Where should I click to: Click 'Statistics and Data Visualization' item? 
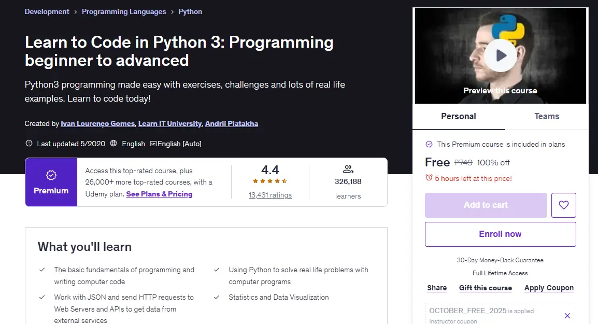278,297
